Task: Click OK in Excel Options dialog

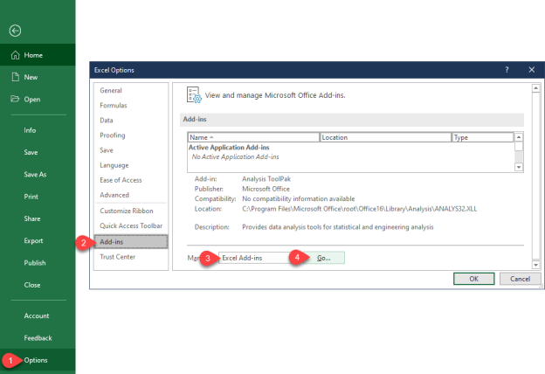Action: [x=473, y=279]
